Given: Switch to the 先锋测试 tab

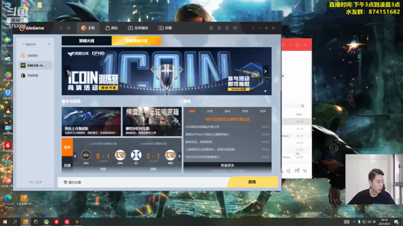Looking at the screenshot, I should click(138, 28).
